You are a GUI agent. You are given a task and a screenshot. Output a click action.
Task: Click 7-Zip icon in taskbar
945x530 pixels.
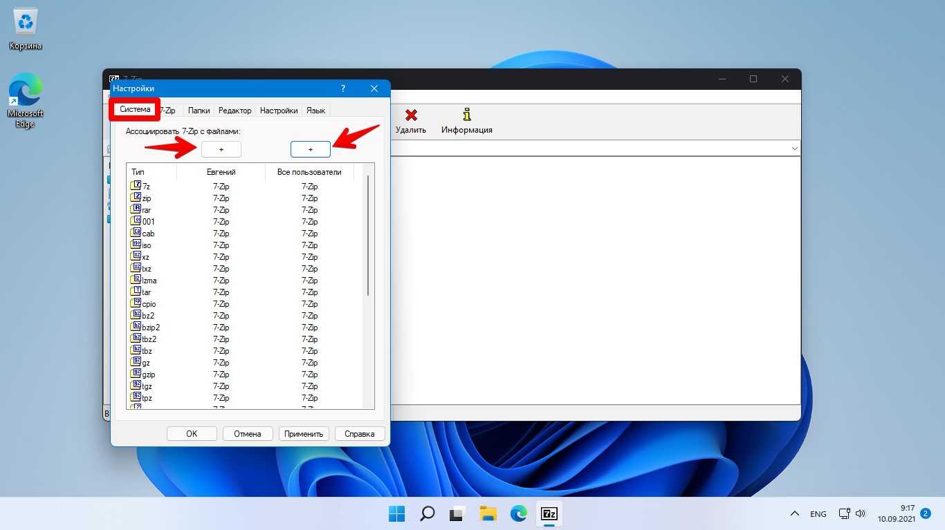click(x=549, y=513)
